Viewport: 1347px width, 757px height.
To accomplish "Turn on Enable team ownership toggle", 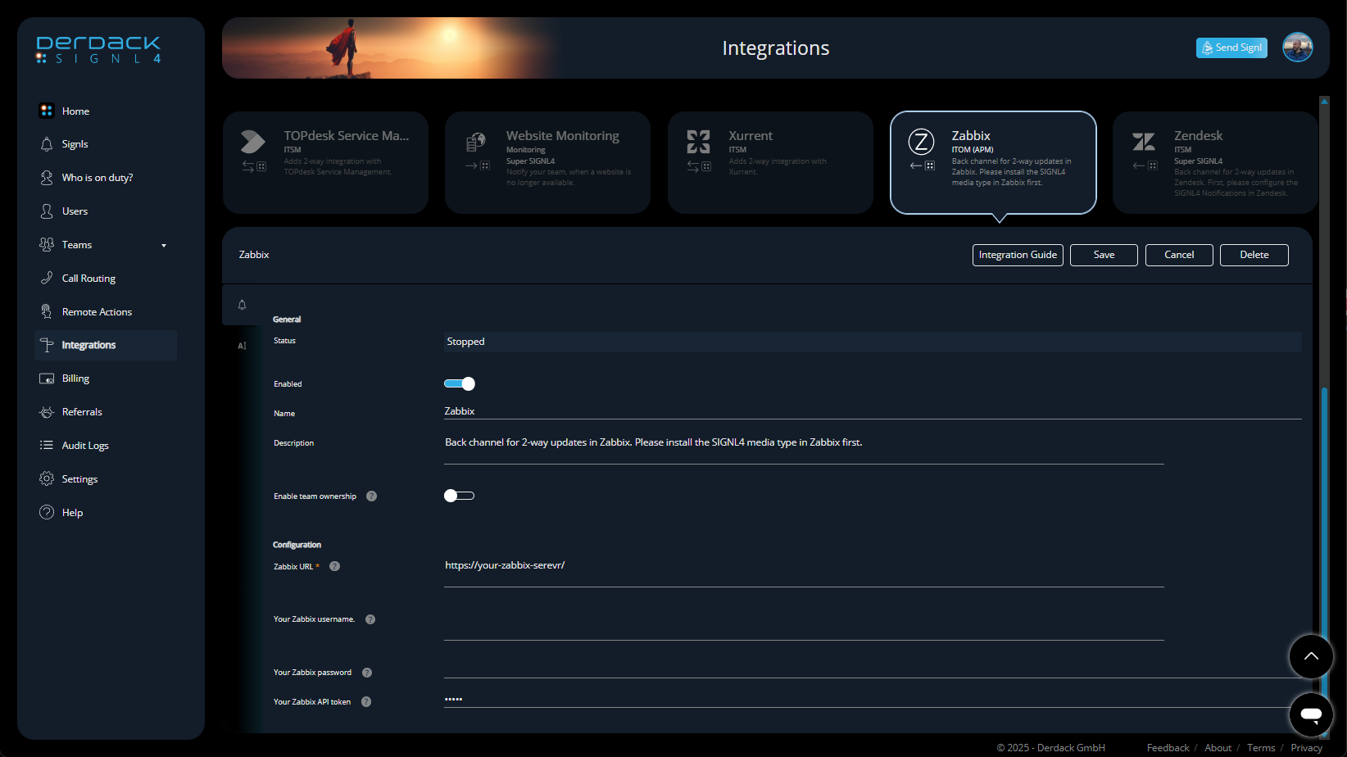I will [x=460, y=496].
